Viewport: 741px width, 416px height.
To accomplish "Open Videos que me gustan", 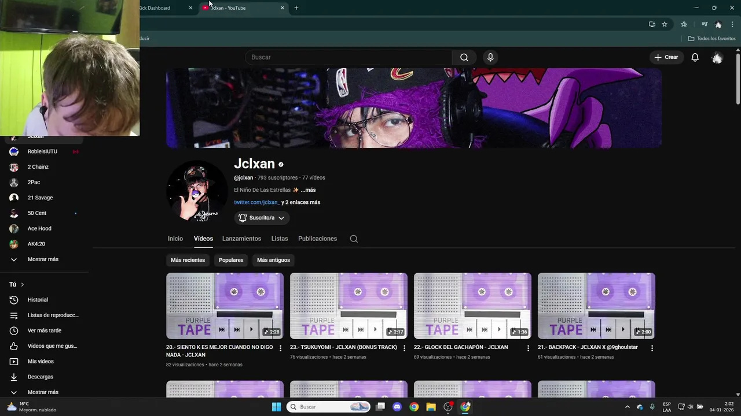I will click(x=44, y=346).
